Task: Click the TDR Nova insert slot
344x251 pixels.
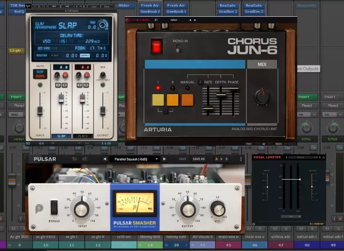Action: (17, 5)
